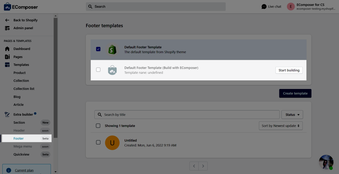Click the Extra builder icon
339x174 pixels.
click(7, 114)
